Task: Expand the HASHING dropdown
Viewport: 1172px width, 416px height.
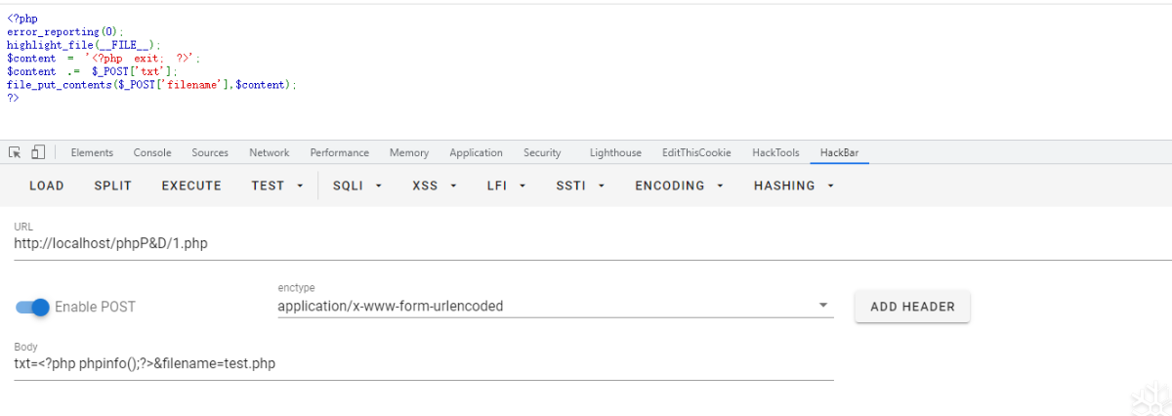Action: tap(793, 186)
